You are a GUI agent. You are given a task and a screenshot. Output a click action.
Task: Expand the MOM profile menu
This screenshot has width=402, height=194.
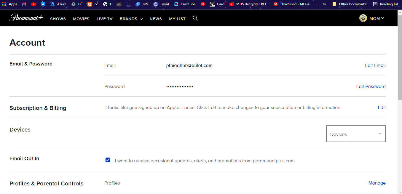pos(377,18)
